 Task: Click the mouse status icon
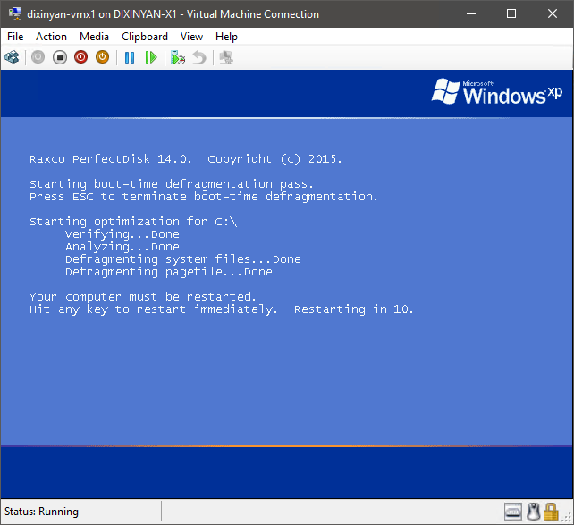click(x=534, y=512)
